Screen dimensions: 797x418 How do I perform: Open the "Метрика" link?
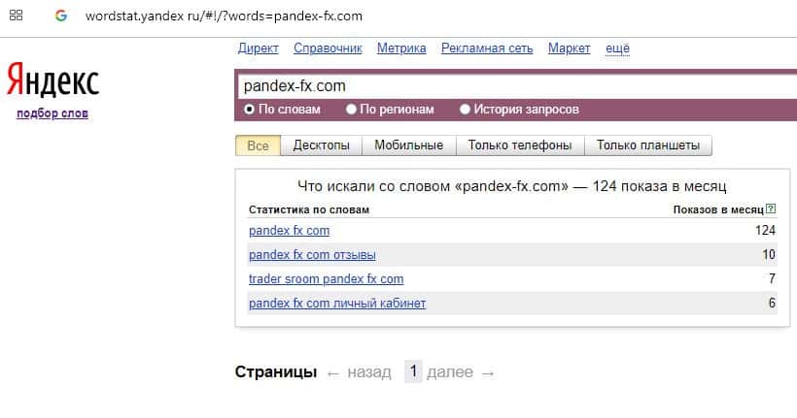pos(401,48)
